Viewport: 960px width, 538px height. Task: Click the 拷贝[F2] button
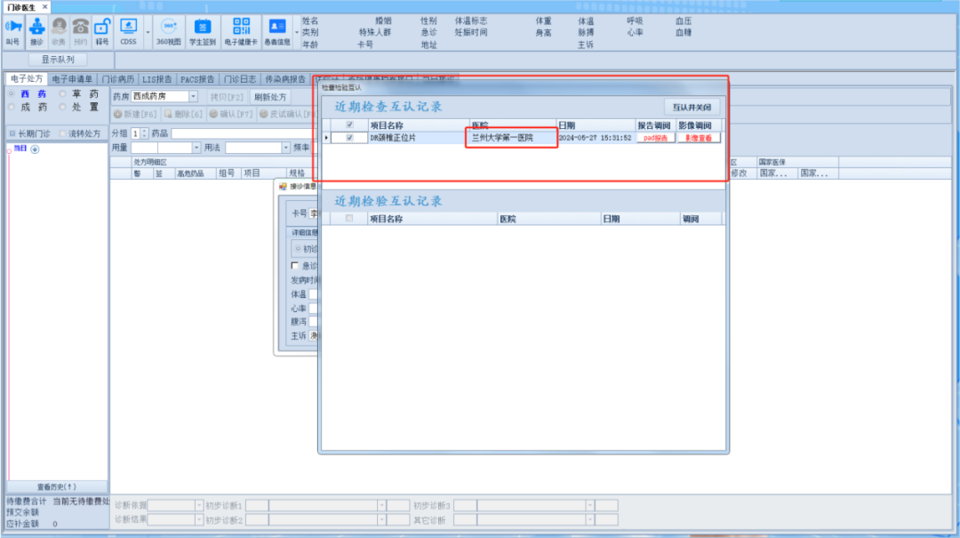[x=227, y=97]
